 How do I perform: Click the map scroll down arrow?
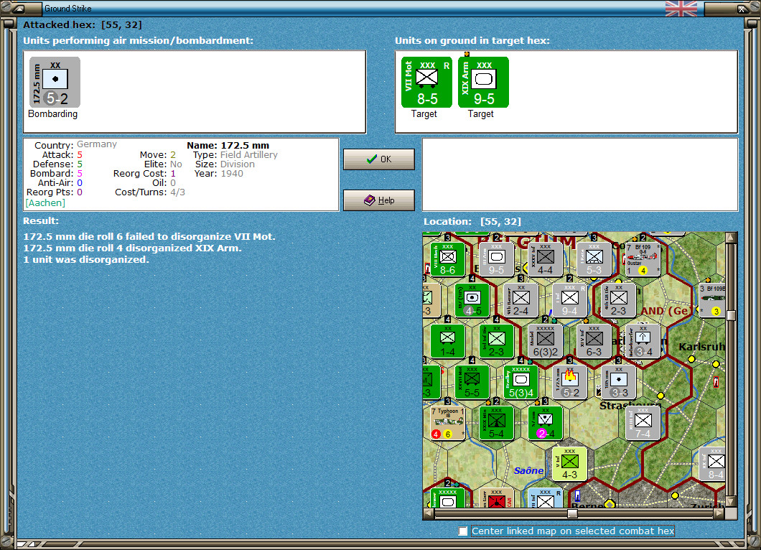731,501
